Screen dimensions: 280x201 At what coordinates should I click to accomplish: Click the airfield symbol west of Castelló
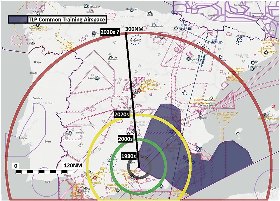(185, 93)
